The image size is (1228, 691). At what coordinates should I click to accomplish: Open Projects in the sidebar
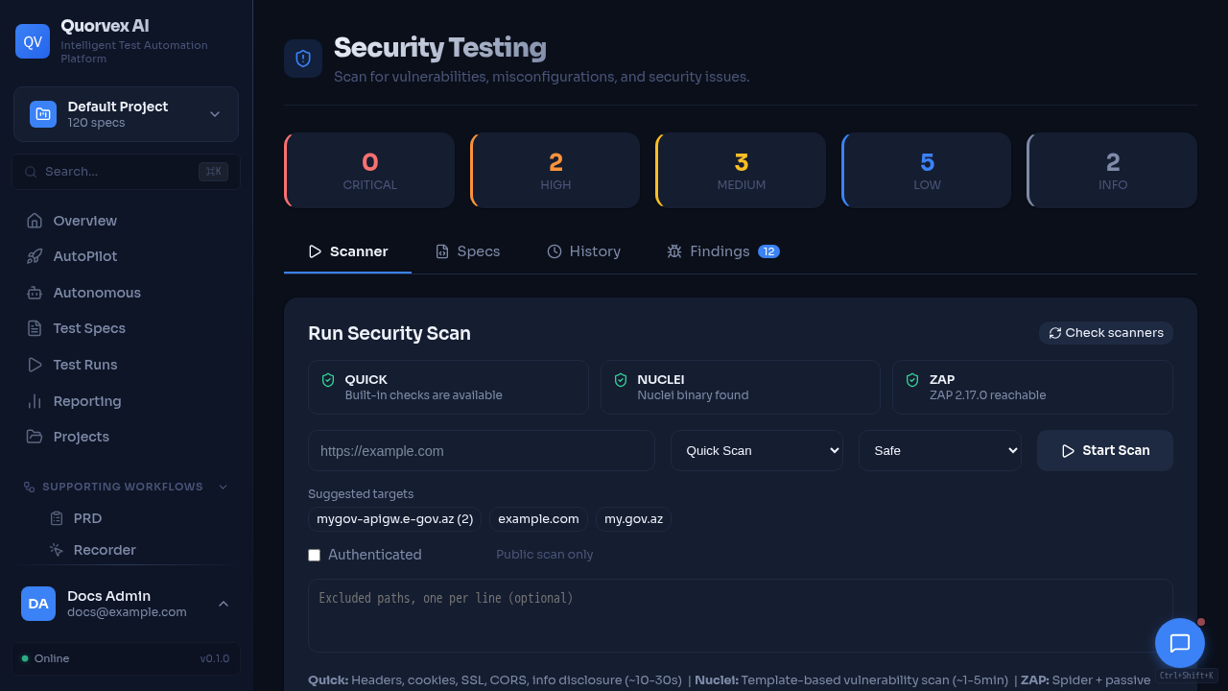point(127,437)
